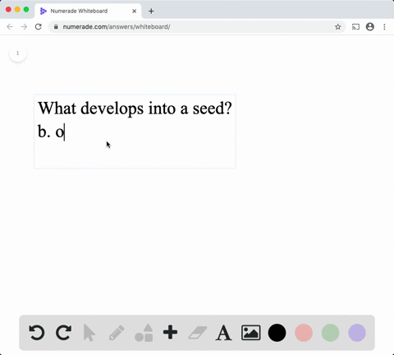Select the pointer selection tool
394x355 pixels.
tap(89, 333)
